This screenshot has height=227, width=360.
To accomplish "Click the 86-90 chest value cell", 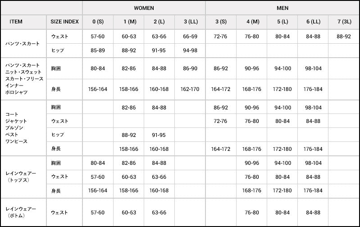I will [190, 69].
